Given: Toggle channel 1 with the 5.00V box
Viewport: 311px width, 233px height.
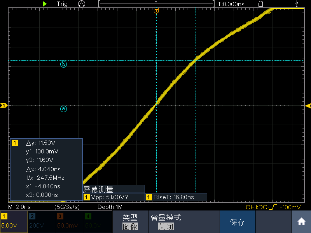Looking at the screenshot, I should tap(14, 222).
